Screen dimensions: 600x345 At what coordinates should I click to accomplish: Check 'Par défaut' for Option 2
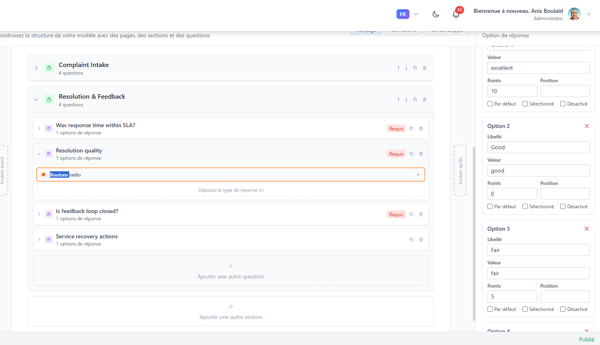click(490, 206)
